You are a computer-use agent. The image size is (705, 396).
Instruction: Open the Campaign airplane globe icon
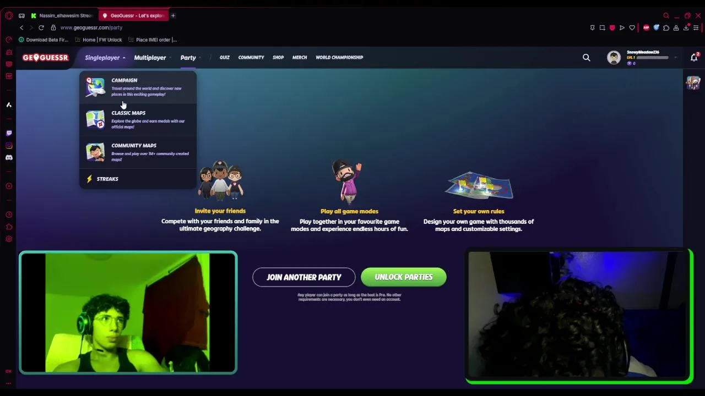pyautogui.click(x=95, y=87)
